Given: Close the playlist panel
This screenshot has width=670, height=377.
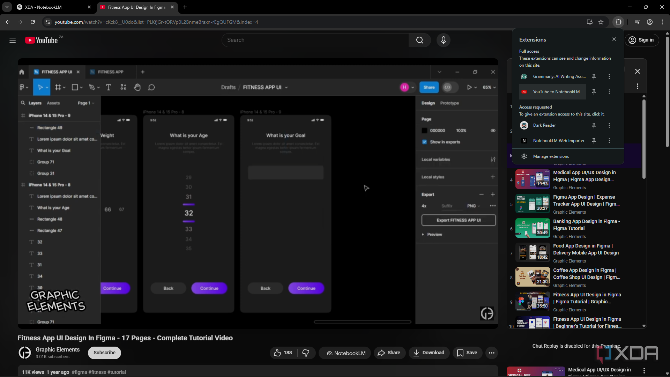Looking at the screenshot, I should [x=638, y=71].
